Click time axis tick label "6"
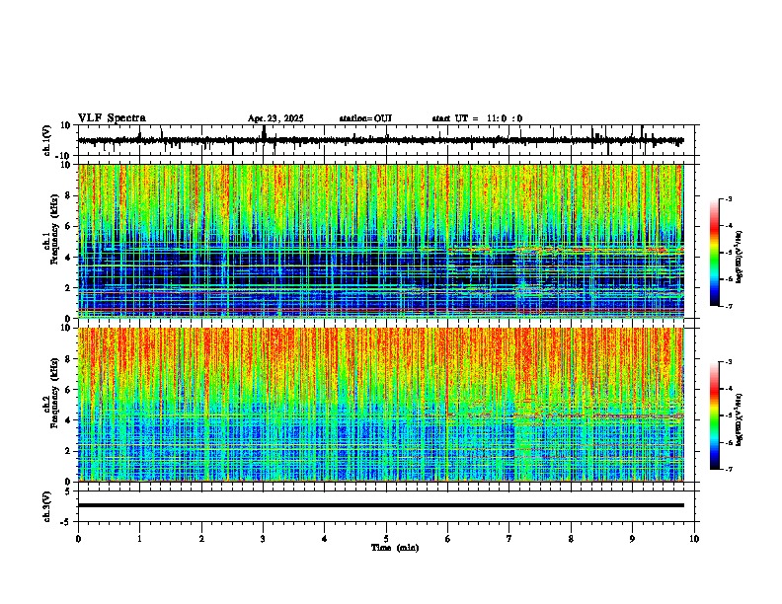 click(x=448, y=539)
